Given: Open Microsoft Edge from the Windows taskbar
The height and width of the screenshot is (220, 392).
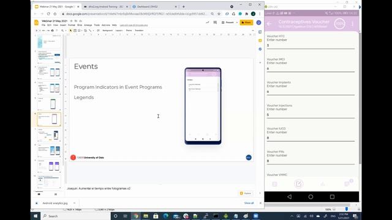Looking at the screenshot, I should [166, 216].
